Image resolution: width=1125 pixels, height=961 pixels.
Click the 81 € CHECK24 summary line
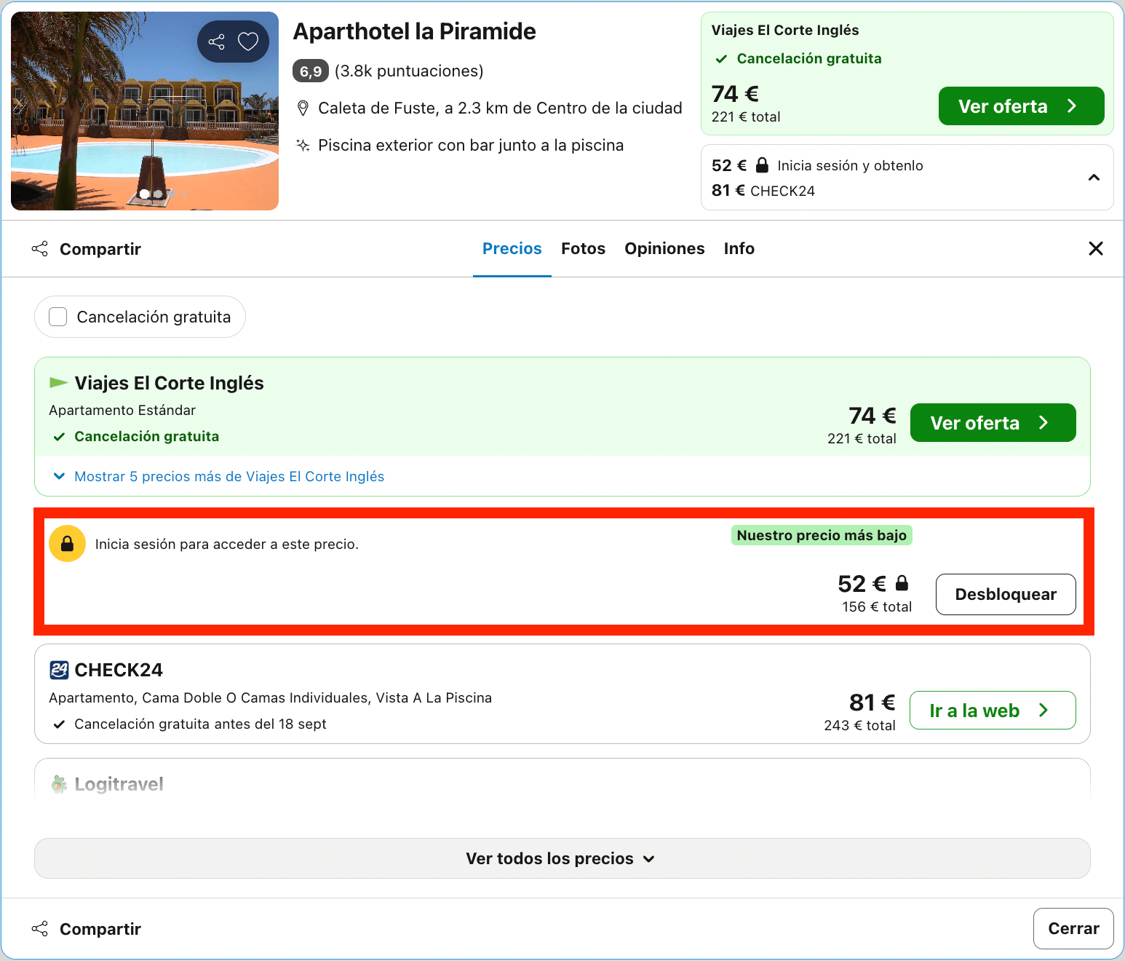pyautogui.click(x=763, y=191)
